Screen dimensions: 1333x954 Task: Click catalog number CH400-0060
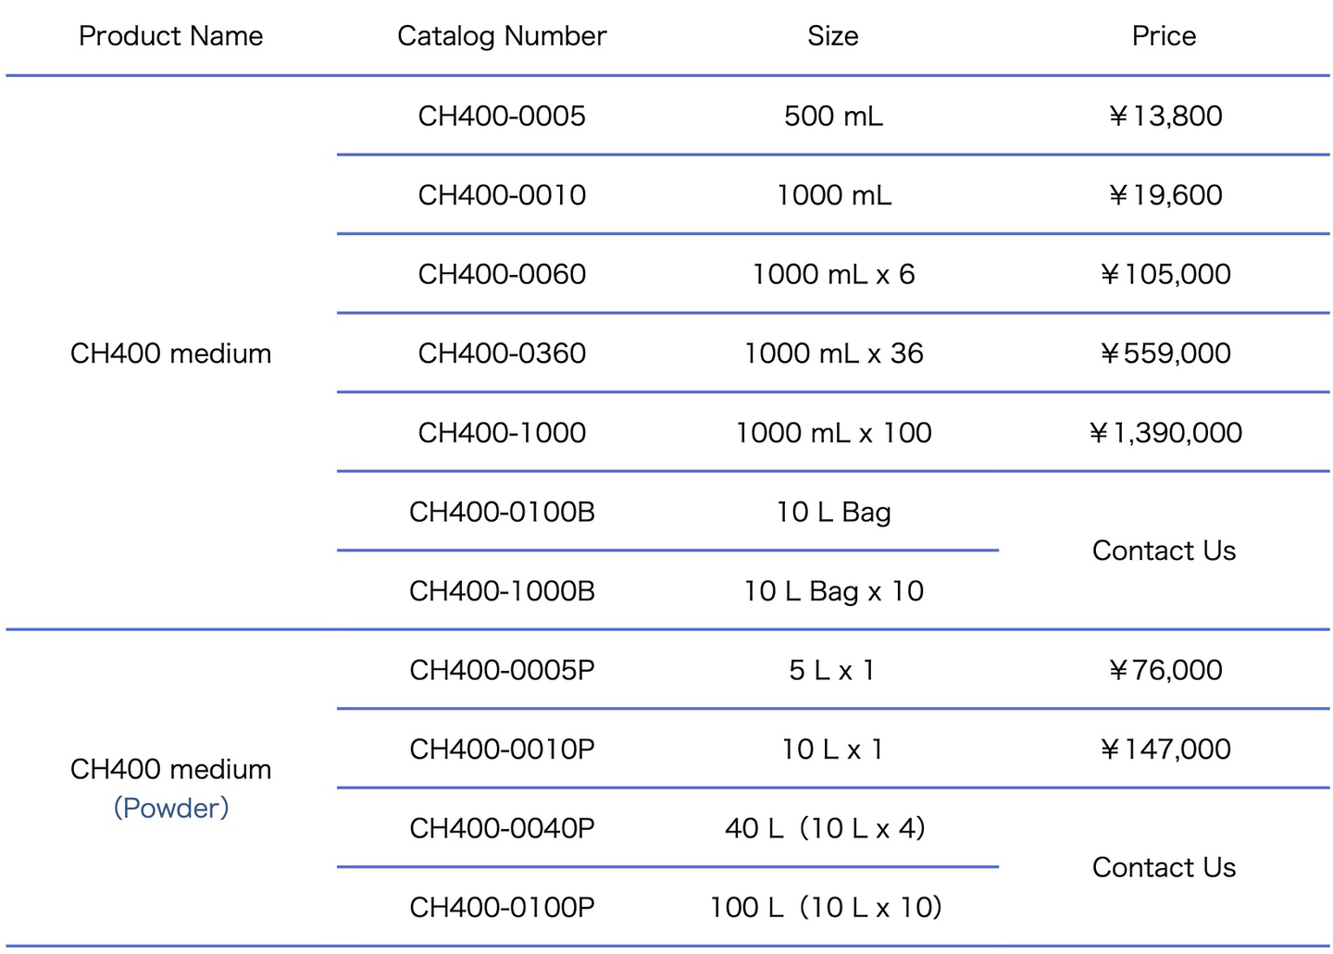[502, 274]
